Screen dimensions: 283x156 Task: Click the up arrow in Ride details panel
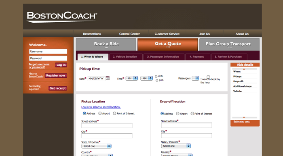coord(244,69)
